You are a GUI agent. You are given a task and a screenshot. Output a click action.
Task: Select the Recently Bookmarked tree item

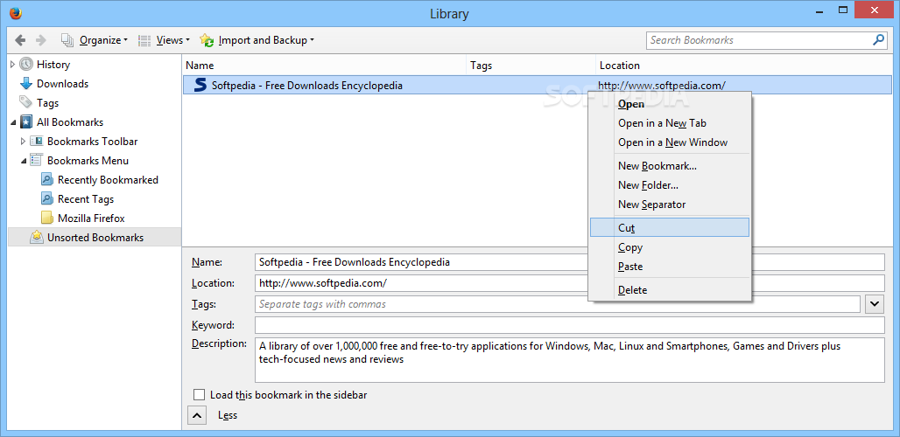tap(108, 180)
